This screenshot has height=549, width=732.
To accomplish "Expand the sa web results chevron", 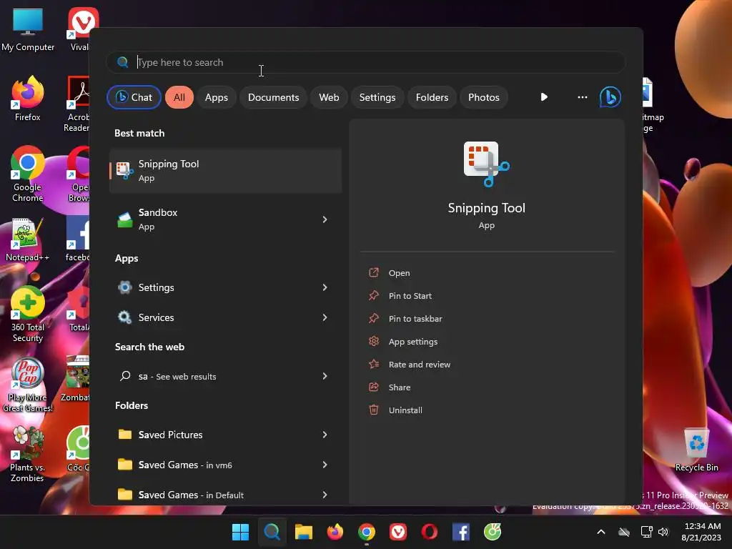I will pos(325,376).
